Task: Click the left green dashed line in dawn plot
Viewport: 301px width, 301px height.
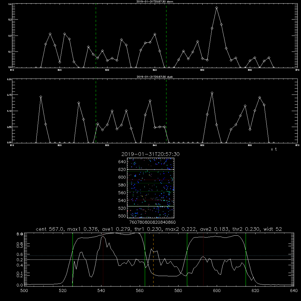Action: click(96, 36)
